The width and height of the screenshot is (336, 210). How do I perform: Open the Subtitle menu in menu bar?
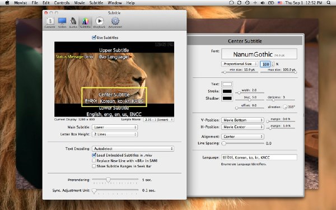click(96, 3)
